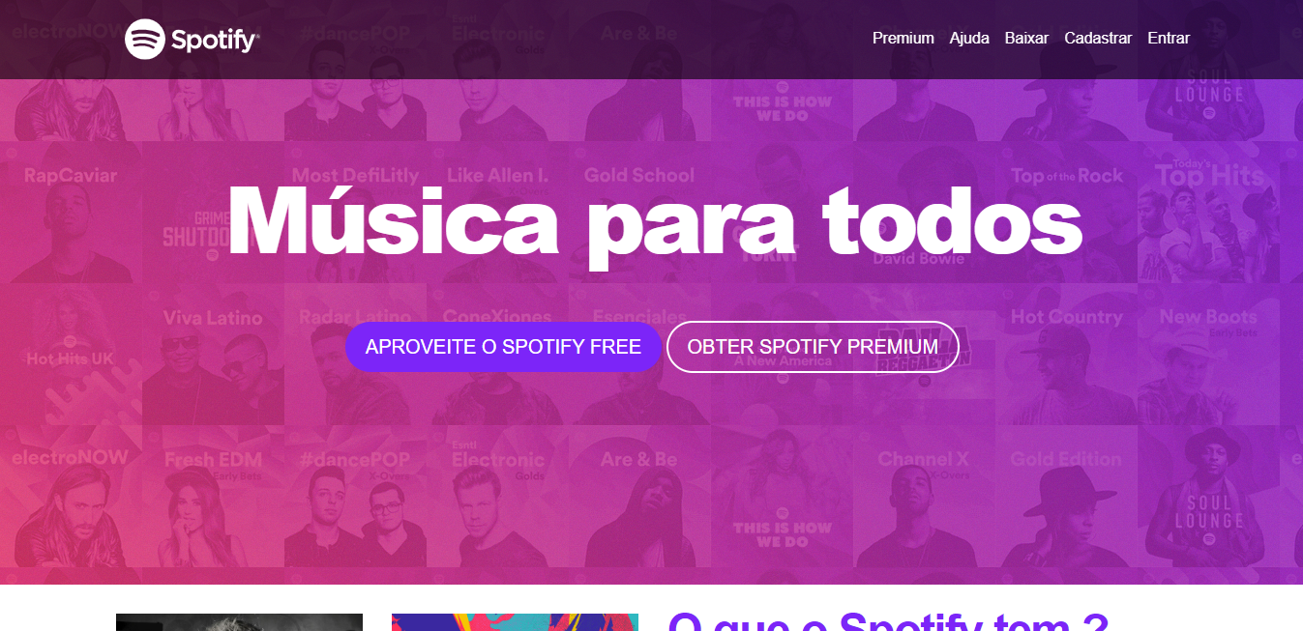The width and height of the screenshot is (1303, 631).
Task: Select the Soul Lounge cover at bottom
Action: coord(1209,497)
